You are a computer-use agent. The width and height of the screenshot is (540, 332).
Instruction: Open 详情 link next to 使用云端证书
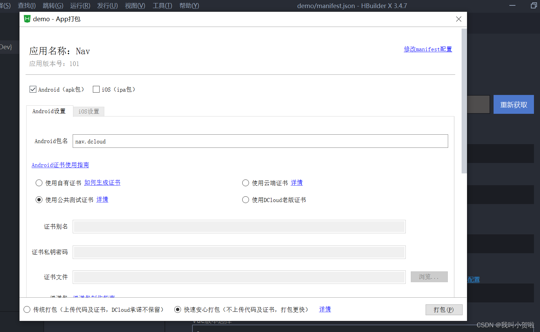click(297, 182)
